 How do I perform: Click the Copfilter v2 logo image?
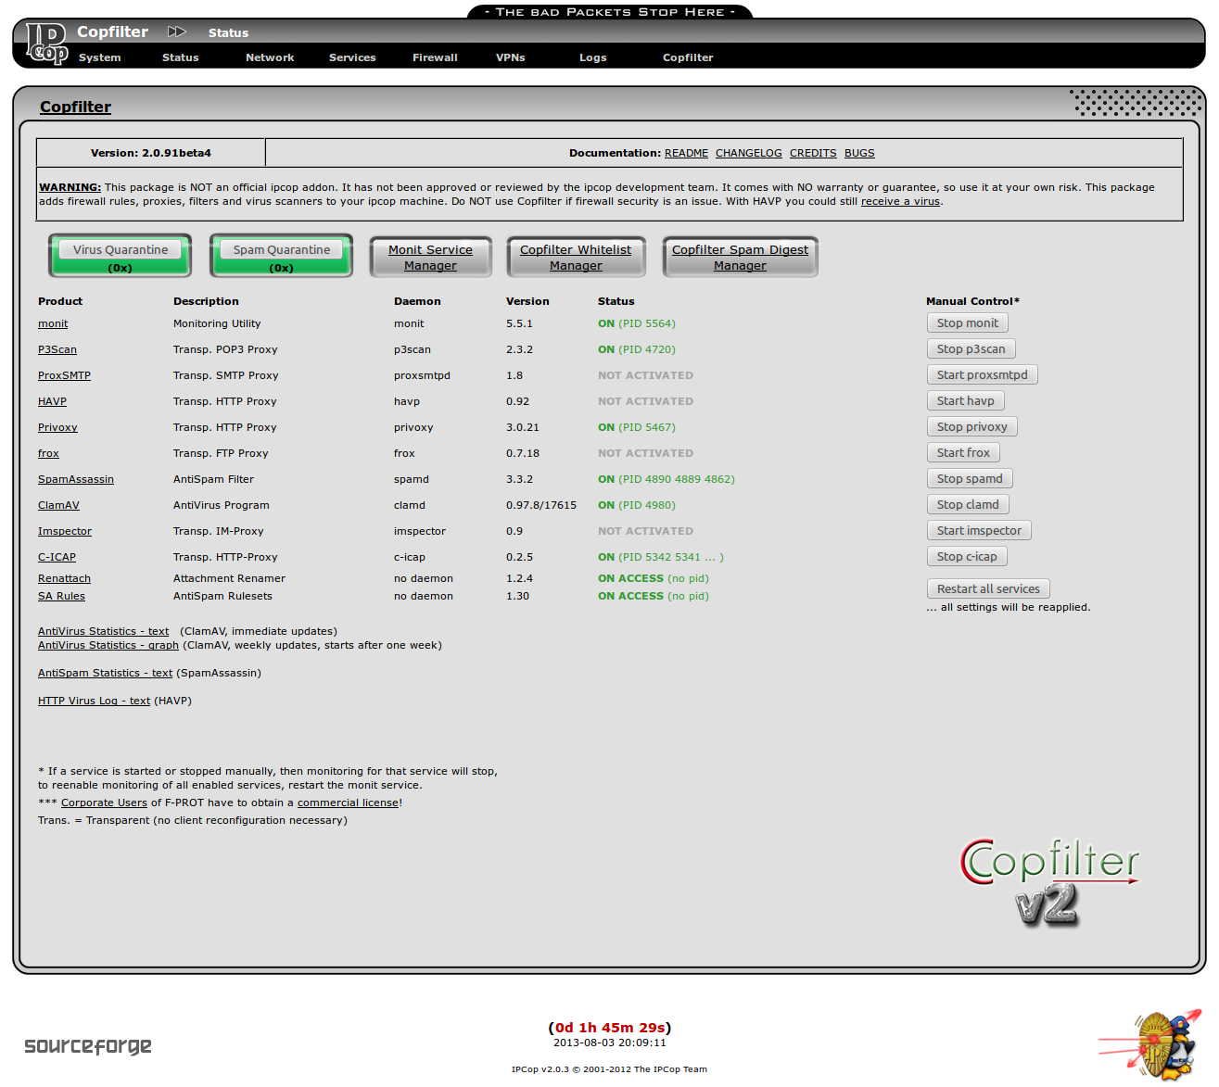(1048, 878)
